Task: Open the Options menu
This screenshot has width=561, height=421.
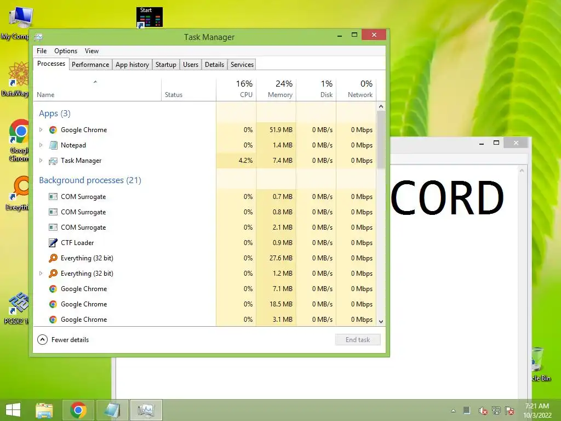Action: tap(66, 51)
